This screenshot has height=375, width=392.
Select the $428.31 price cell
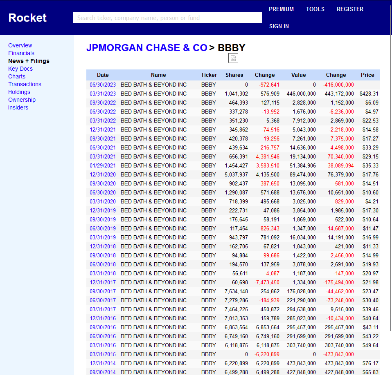click(x=369, y=94)
